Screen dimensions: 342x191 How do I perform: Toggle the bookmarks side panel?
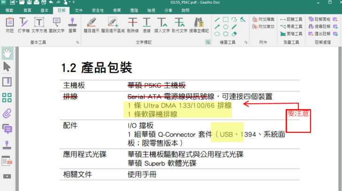7,82
